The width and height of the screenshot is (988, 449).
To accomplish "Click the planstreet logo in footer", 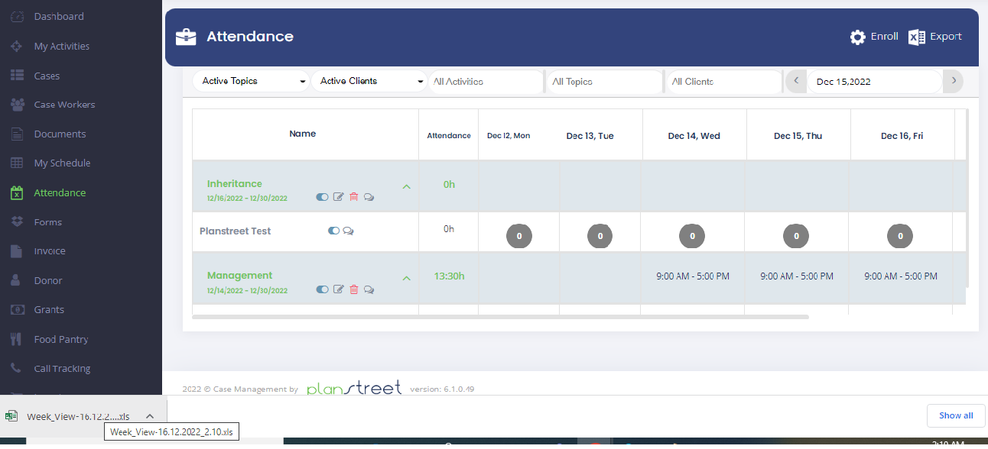I will click(x=354, y=388).
